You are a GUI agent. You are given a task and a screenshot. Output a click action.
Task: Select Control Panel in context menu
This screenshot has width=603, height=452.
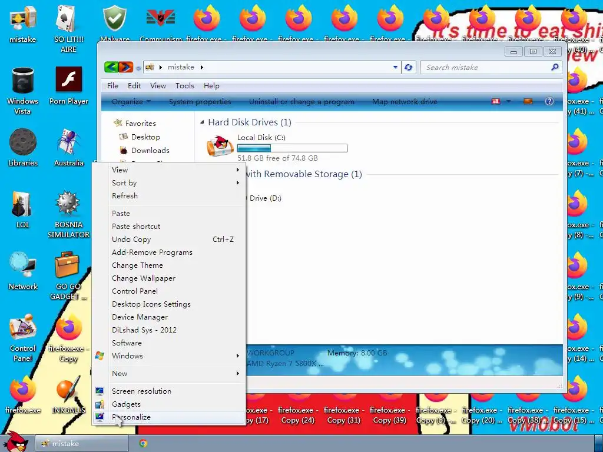pos(169,291)
